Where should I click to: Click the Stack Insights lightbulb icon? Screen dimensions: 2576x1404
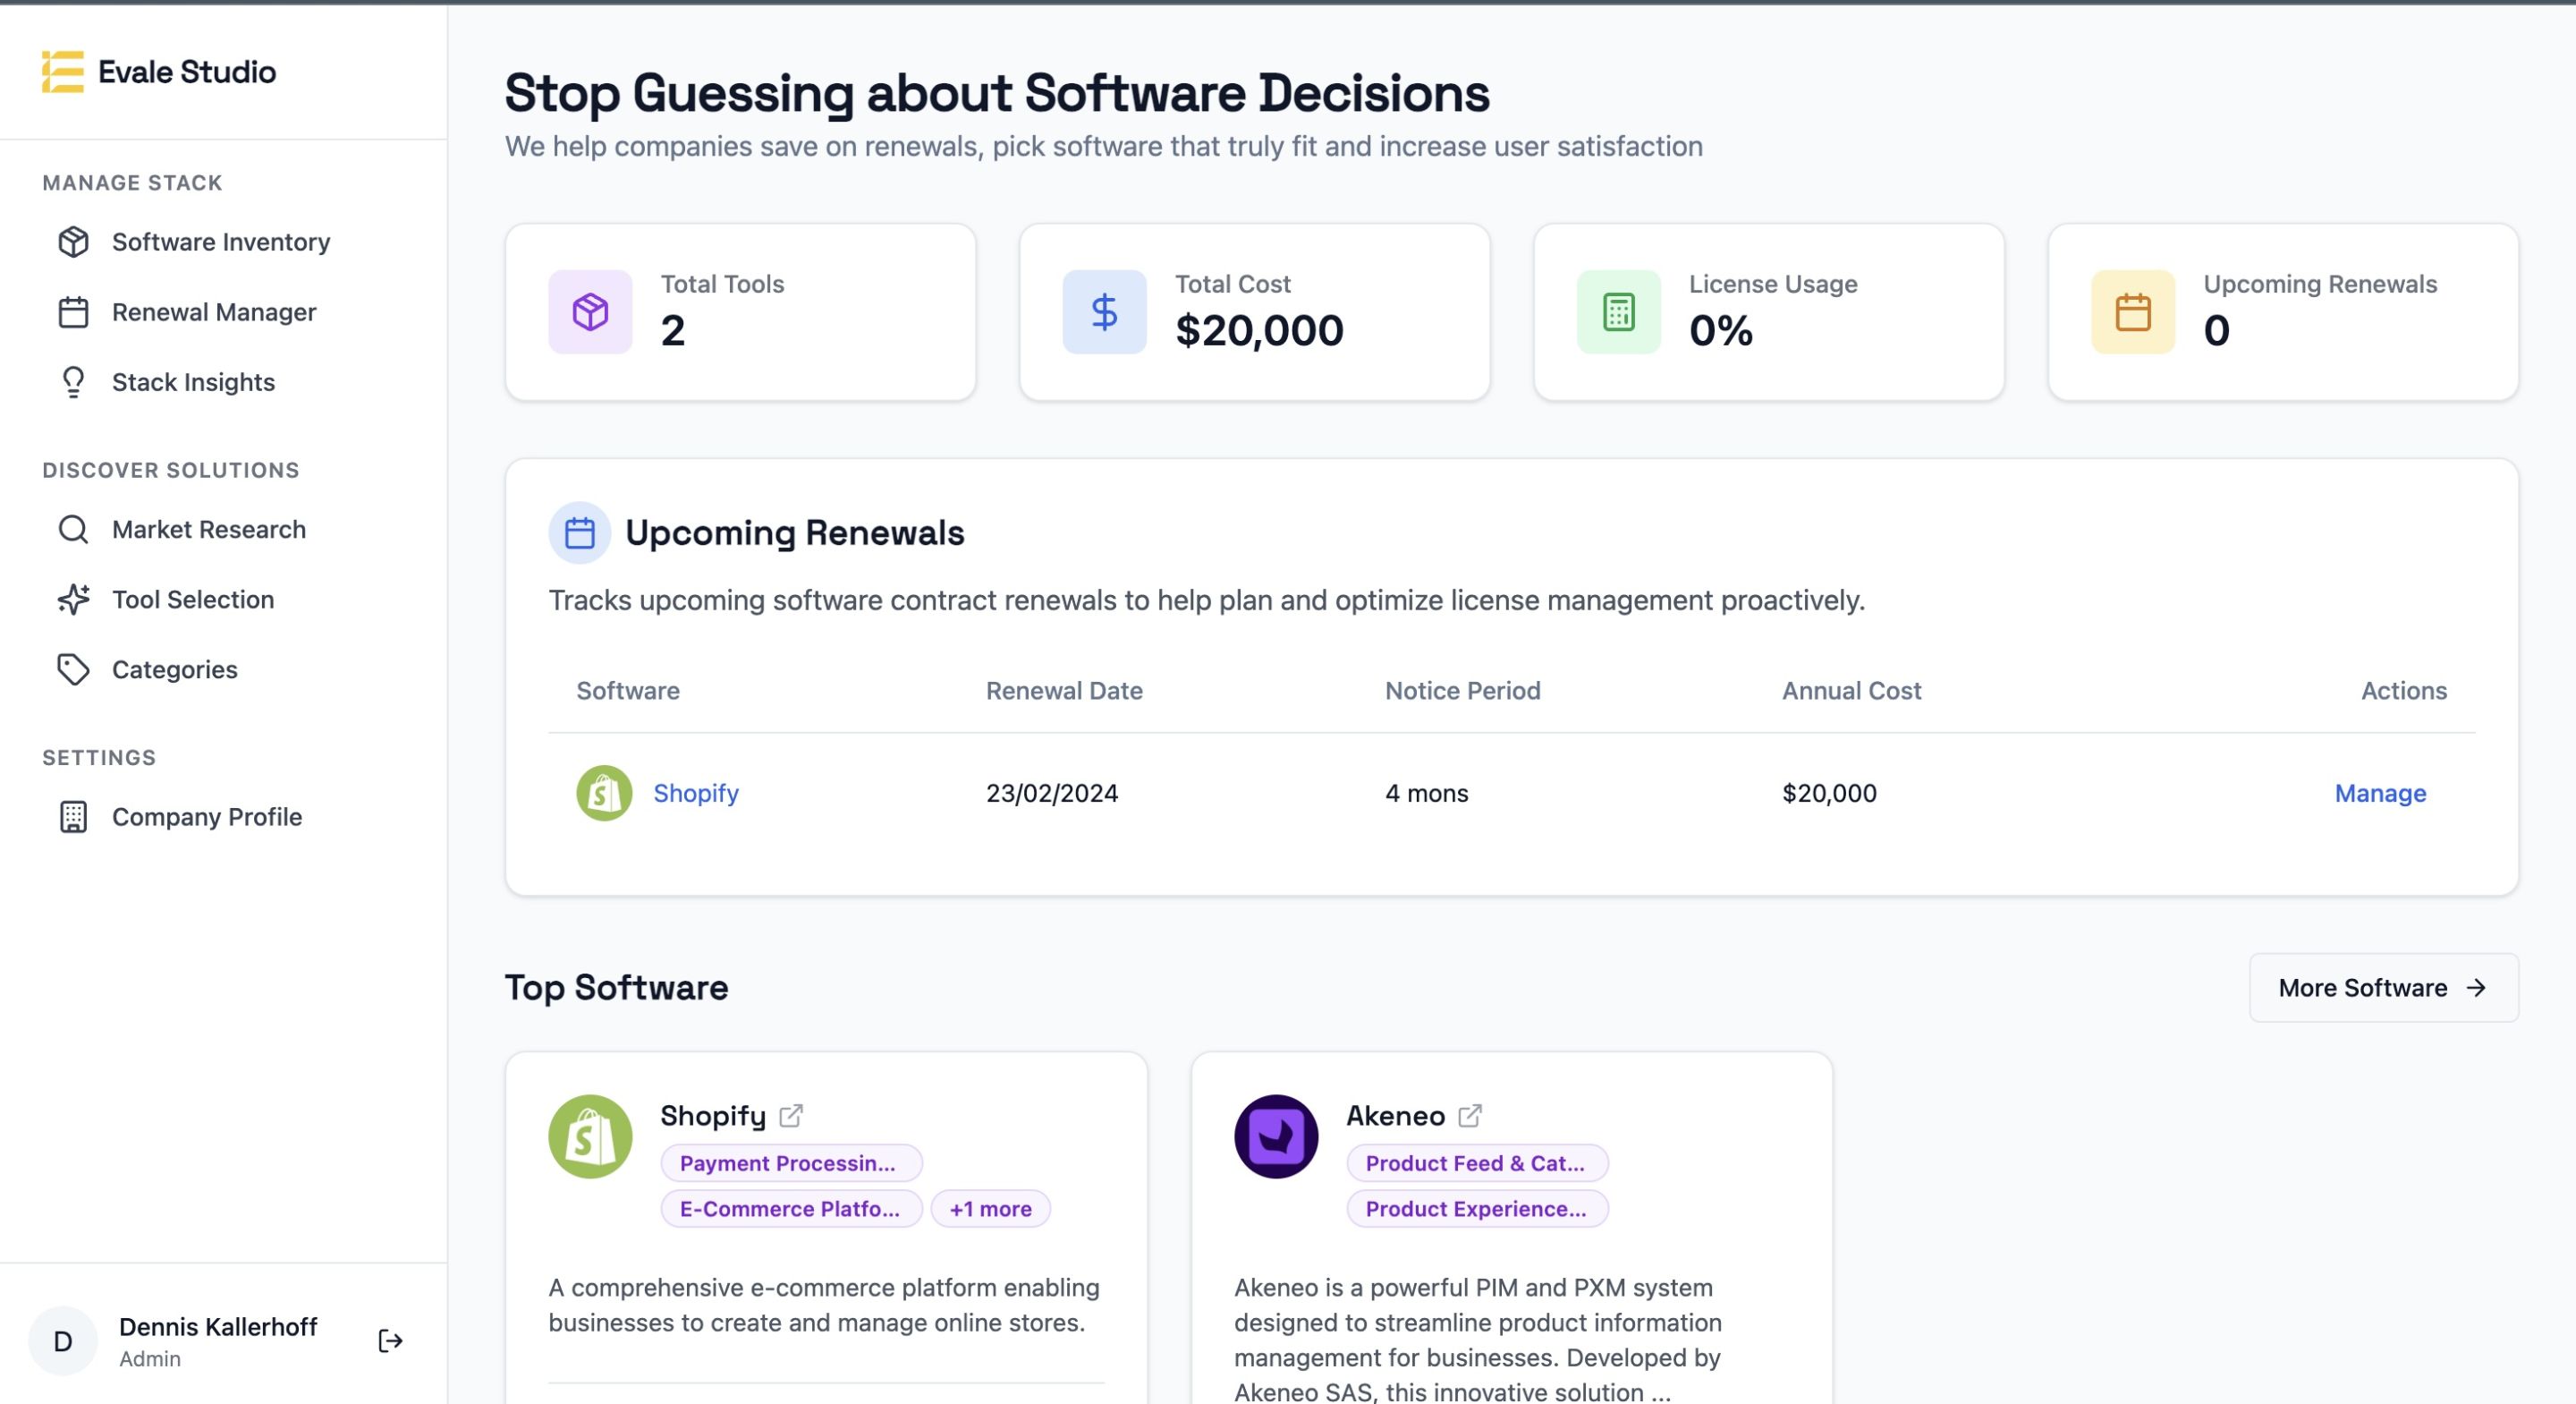click(73, 382)
